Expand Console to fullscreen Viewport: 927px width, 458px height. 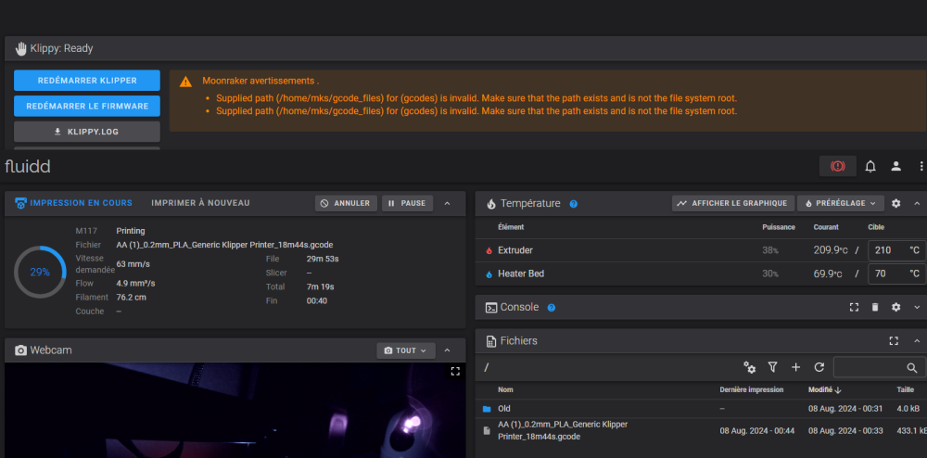(854, 307)
